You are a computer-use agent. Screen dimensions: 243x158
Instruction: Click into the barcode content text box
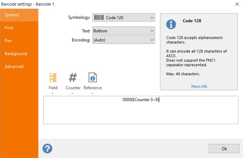tap(141, 110)
